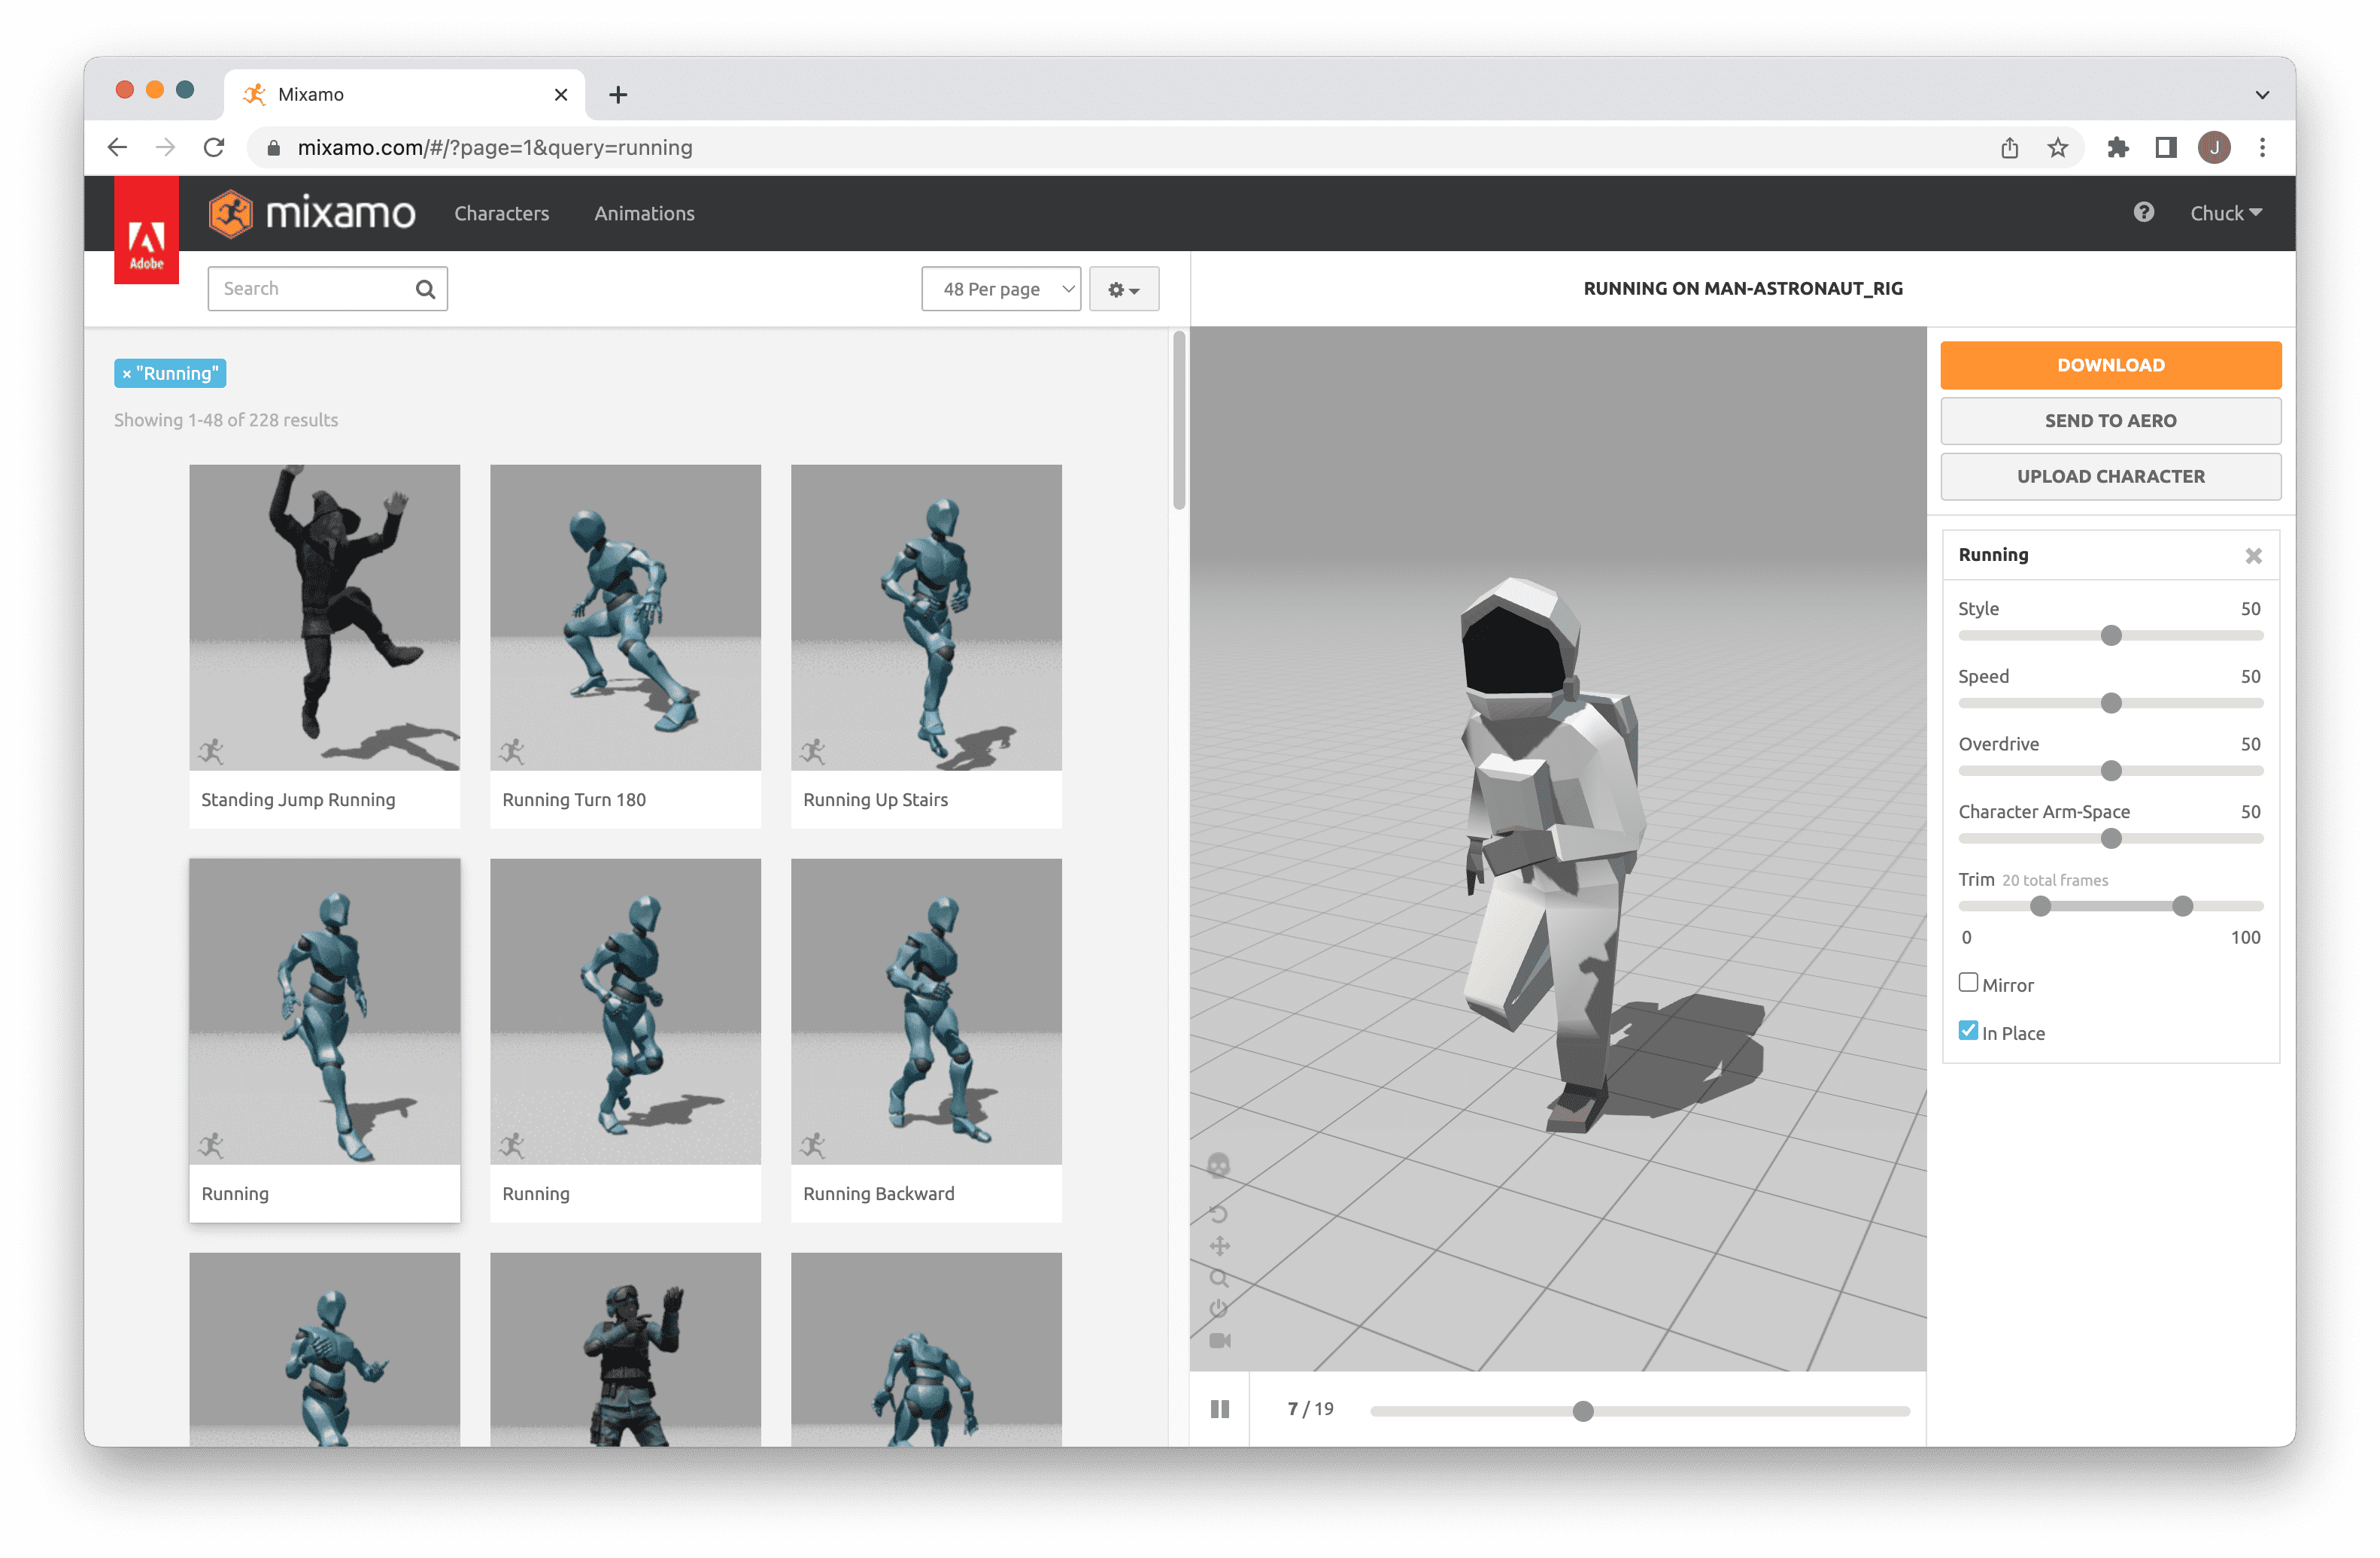Open the Chuck account menu
This screenshot has width=2380, height=1558.
2225,213
